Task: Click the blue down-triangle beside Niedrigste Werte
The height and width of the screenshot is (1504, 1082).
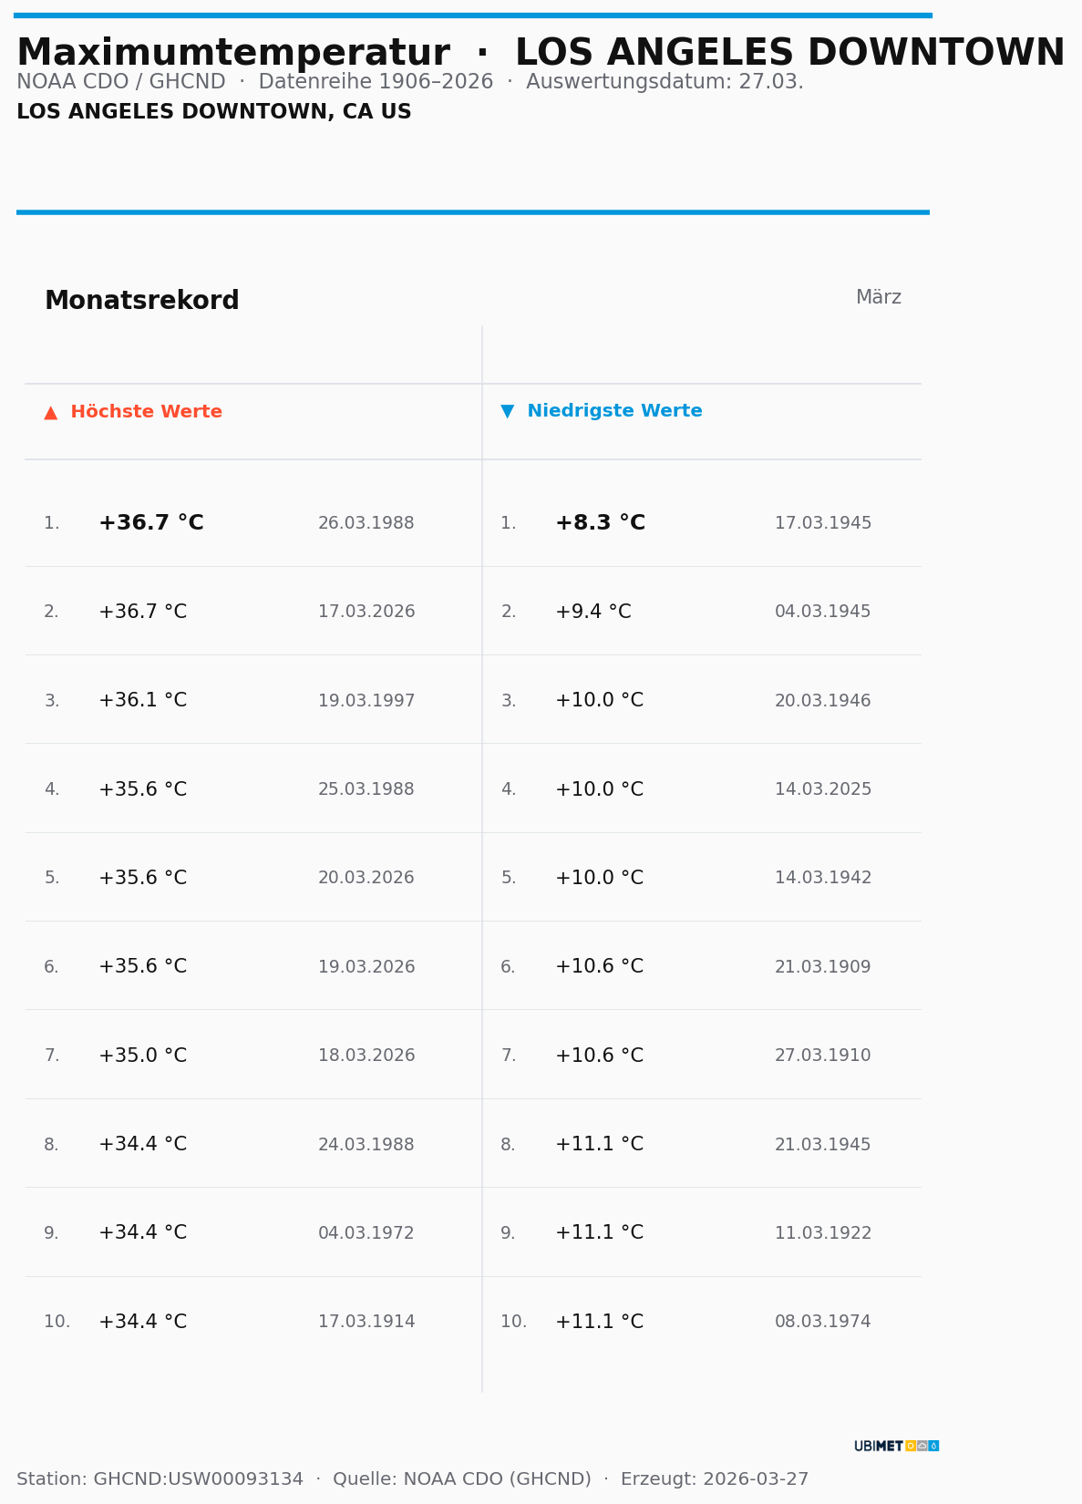Action: [x=507, y=411]
